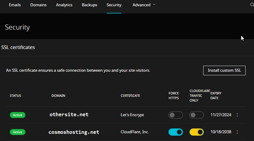Click the STATUS column header

15,96
